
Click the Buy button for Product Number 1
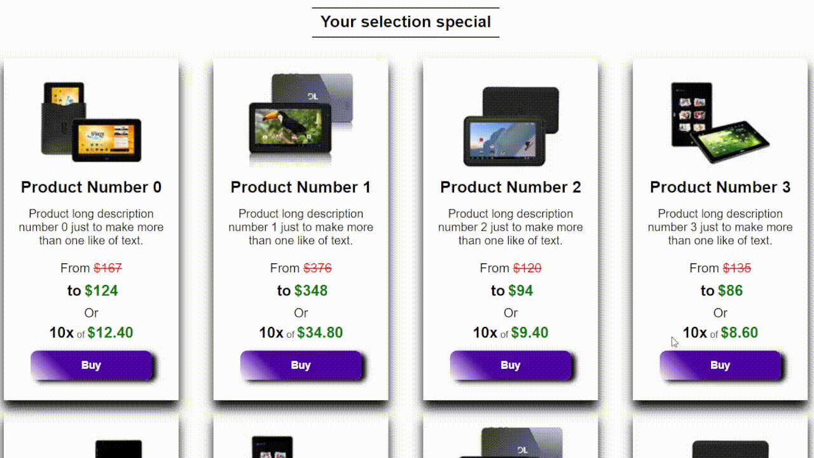click(x=301, y=365)
